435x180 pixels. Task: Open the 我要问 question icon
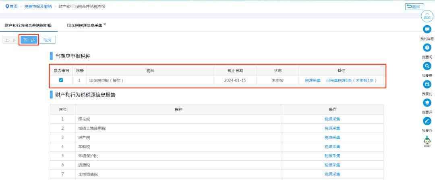(x=427, y=47)
